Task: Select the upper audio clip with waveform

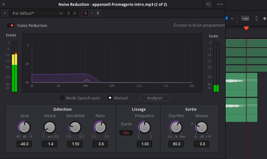Action: [x=242, y=85]
